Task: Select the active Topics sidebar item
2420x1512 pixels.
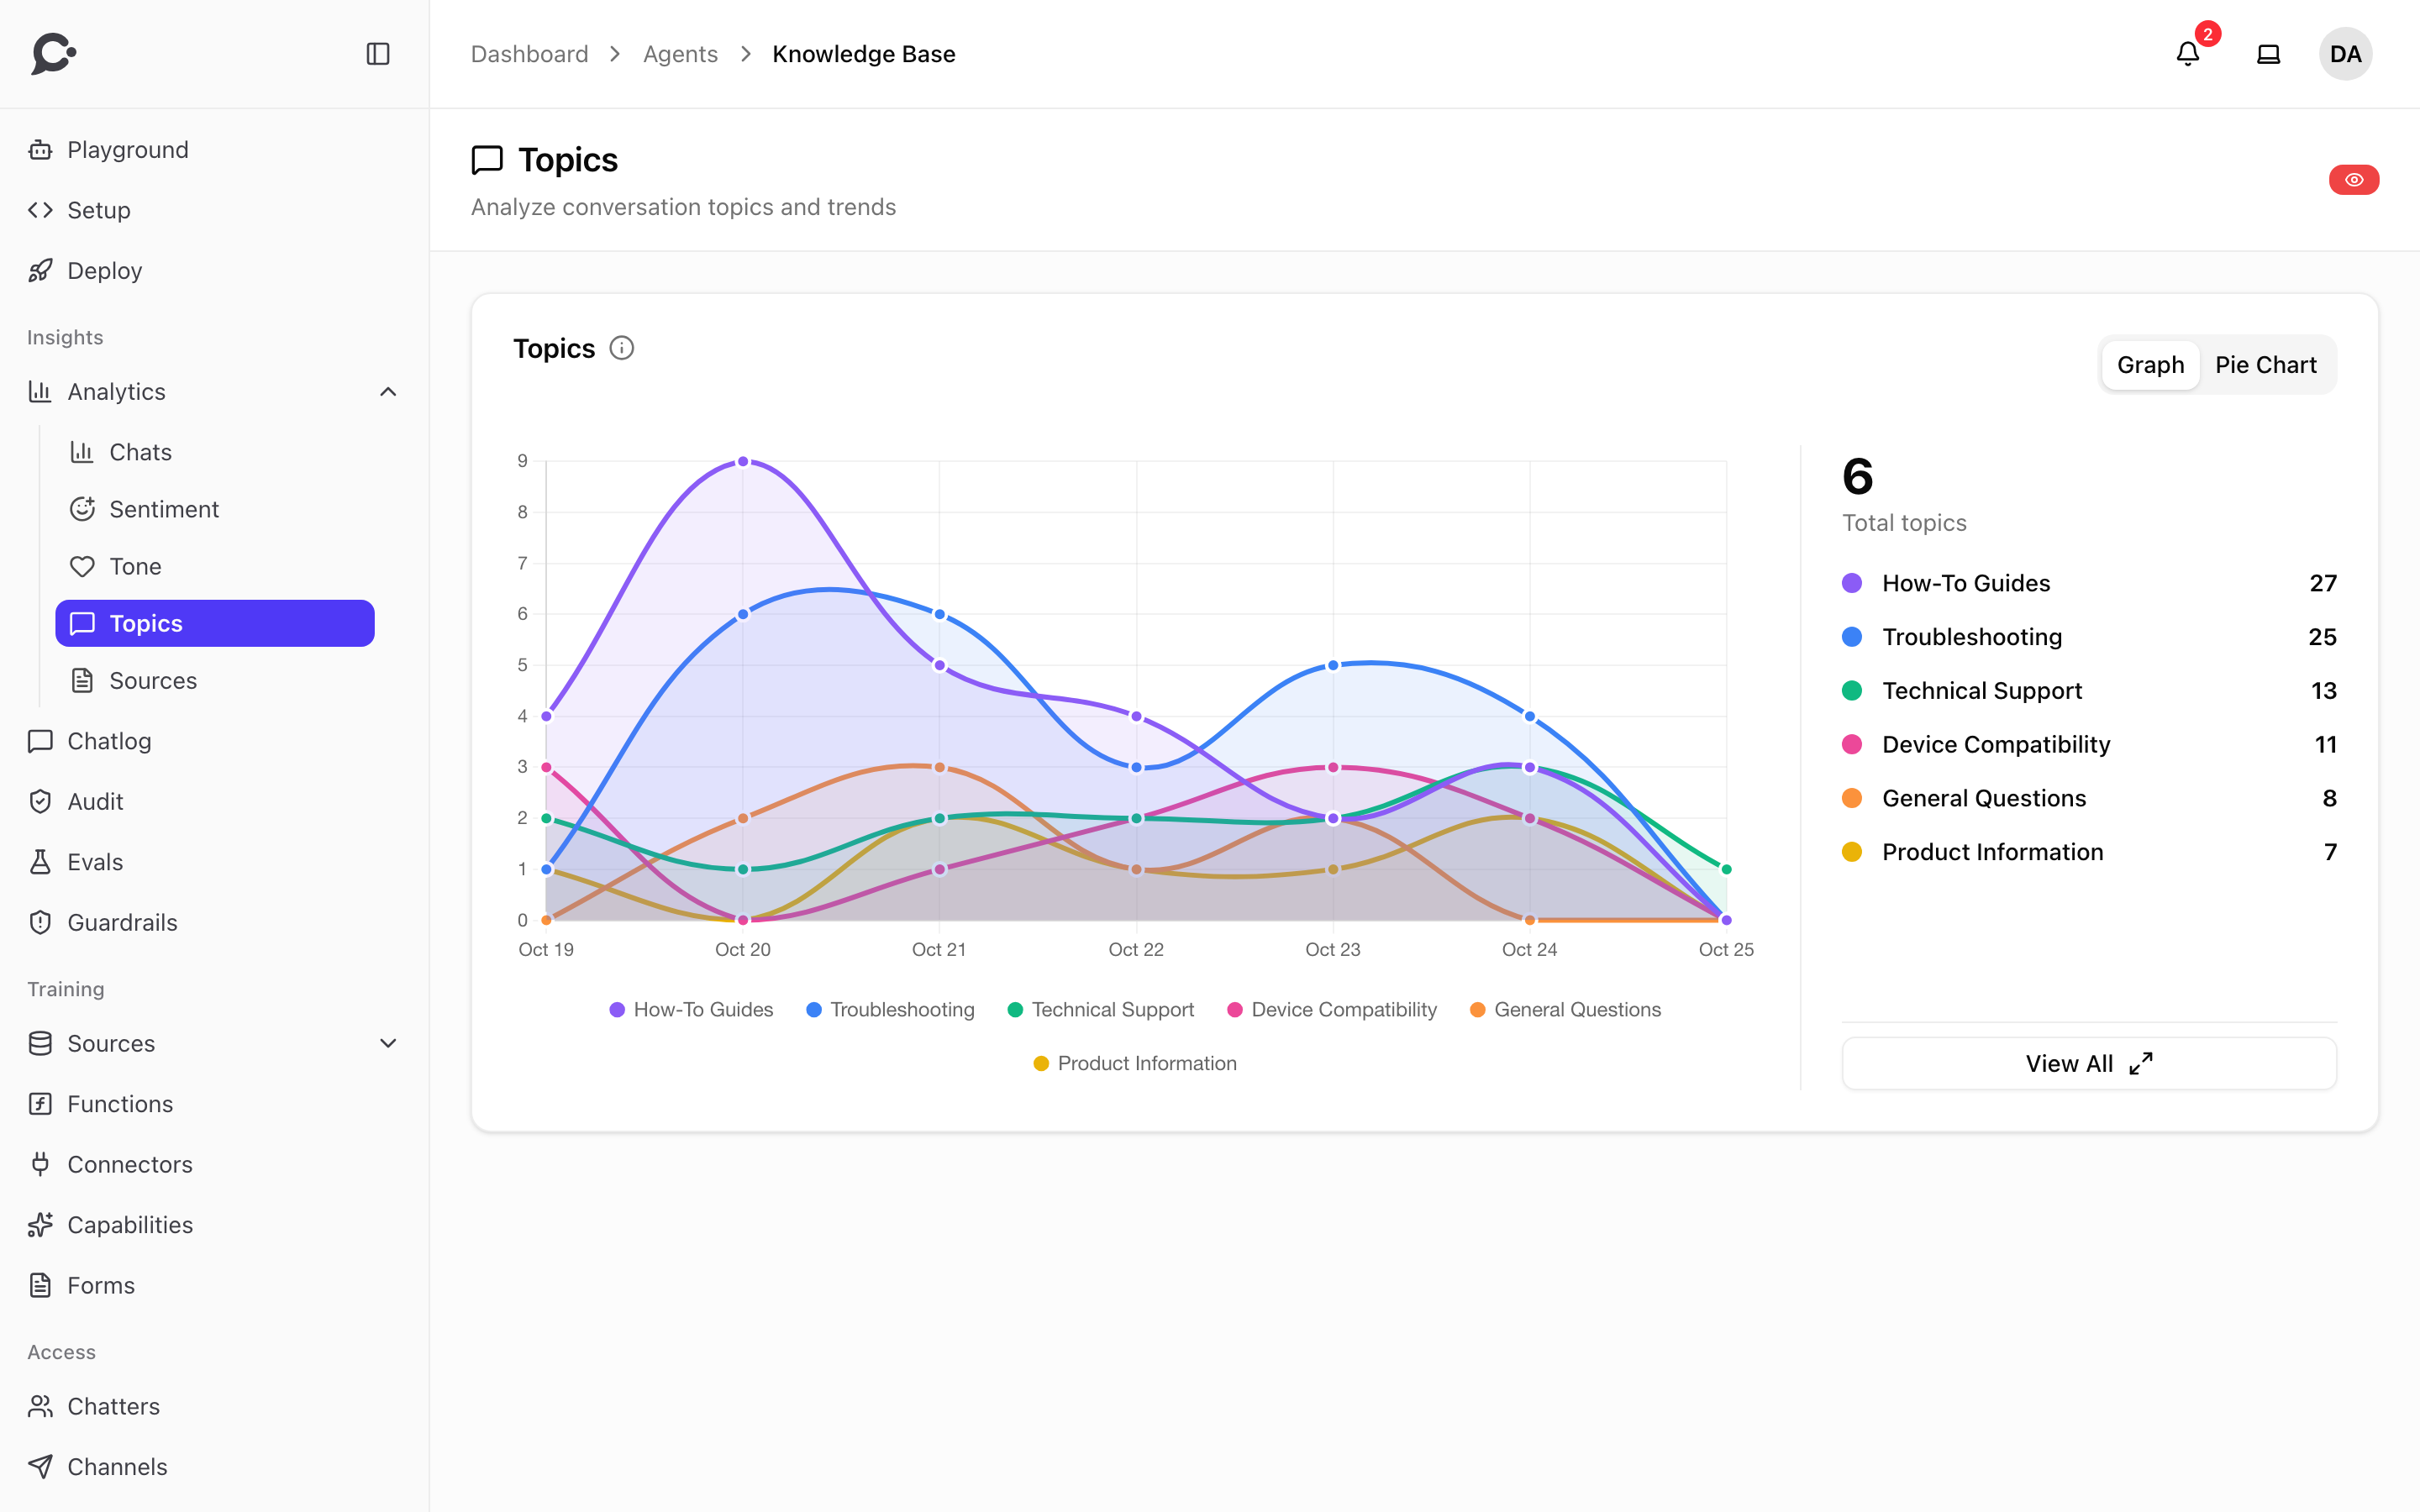Action: tap(215, 623)
